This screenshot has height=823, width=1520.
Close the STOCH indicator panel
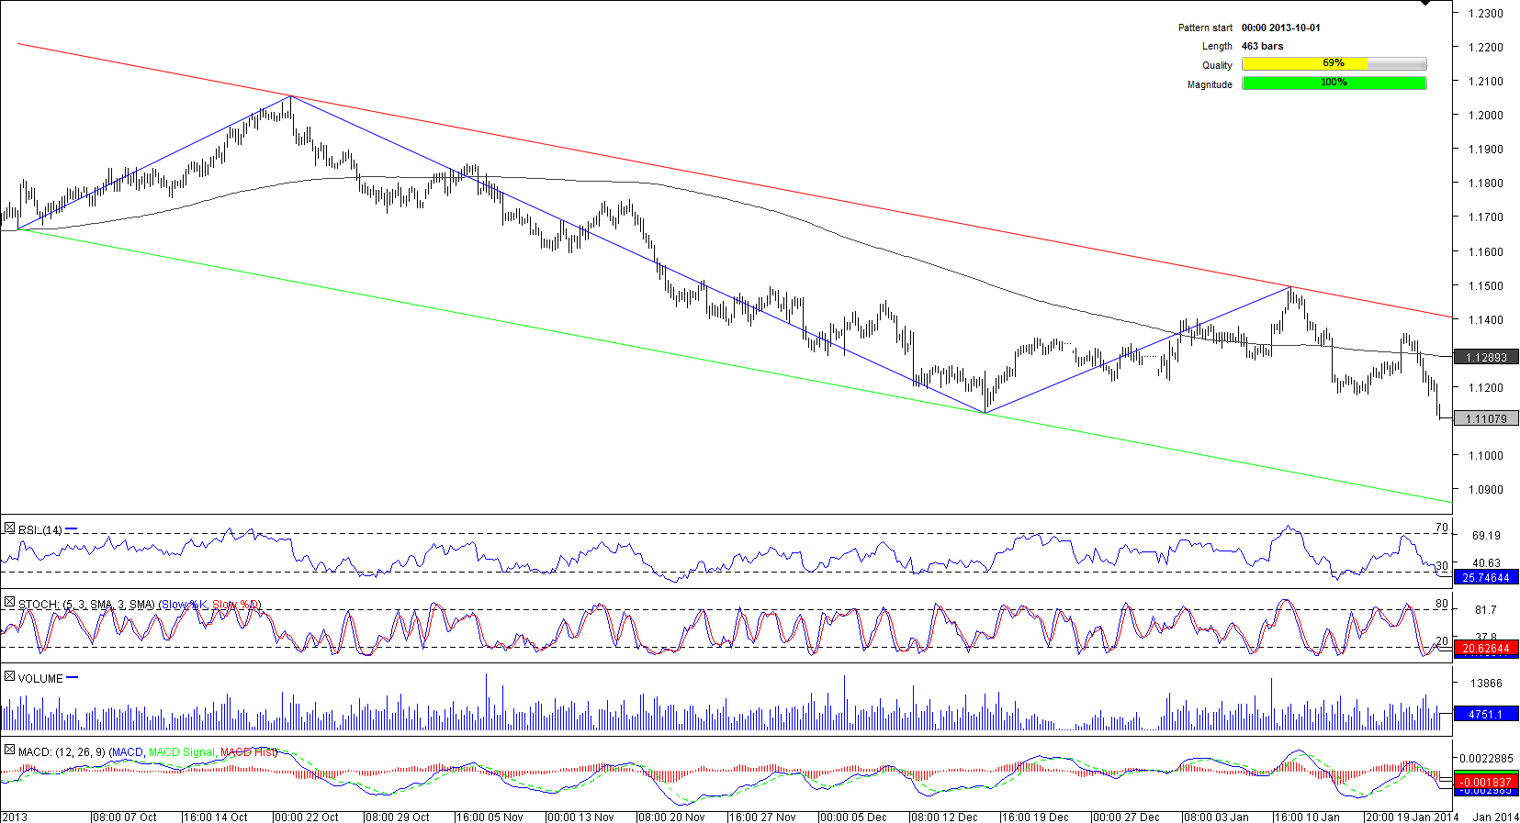9,603
